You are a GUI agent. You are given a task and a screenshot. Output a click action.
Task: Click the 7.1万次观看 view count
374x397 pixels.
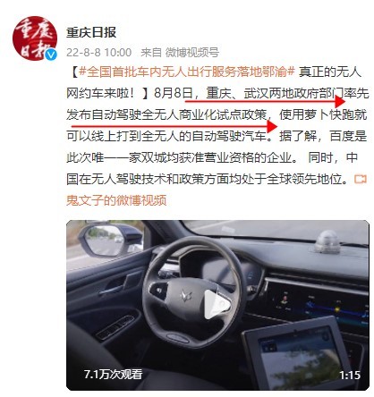(x=113, y=374)
